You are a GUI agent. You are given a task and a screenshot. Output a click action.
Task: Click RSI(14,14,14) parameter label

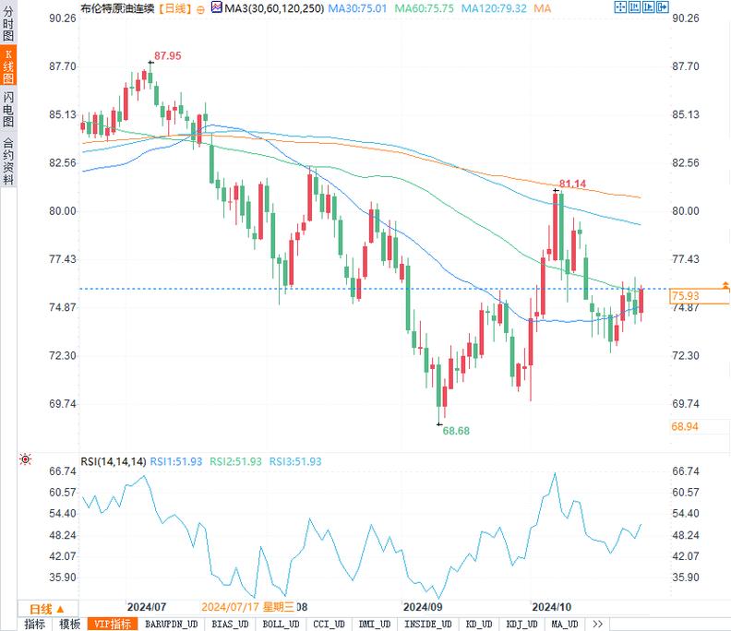(114, 461)
